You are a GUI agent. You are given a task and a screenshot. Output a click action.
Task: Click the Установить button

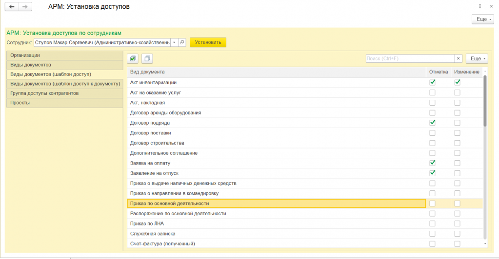pos(208,42)
